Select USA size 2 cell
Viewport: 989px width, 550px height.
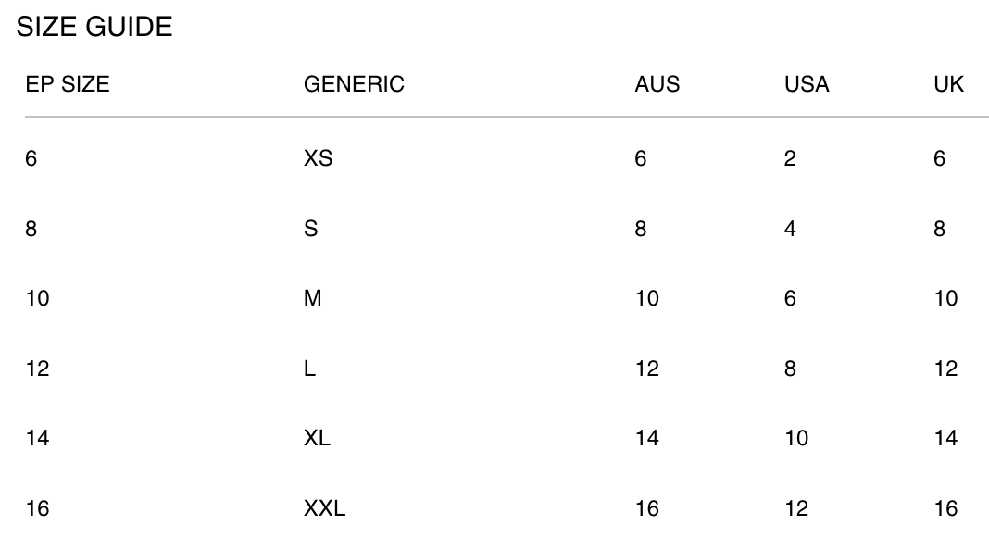790,158
